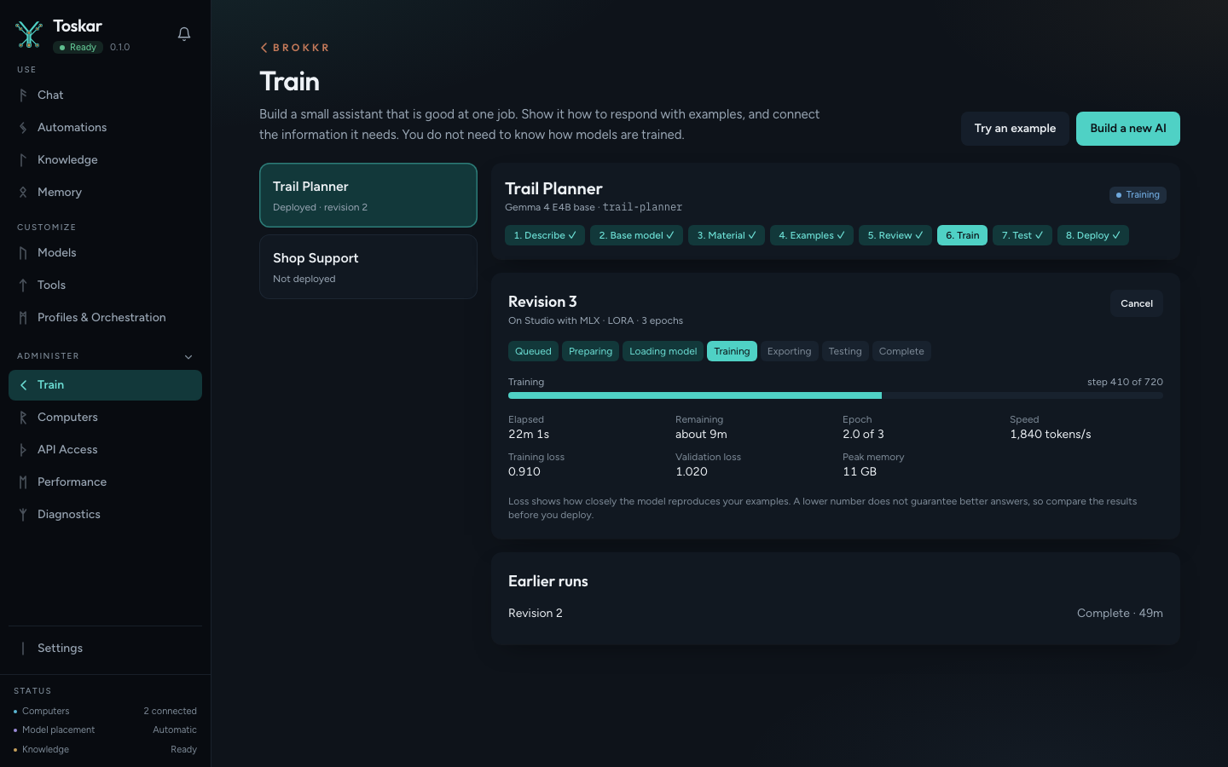Click Try an example button
Viewport: 1228px width, 767px height.
point(1015,129)
